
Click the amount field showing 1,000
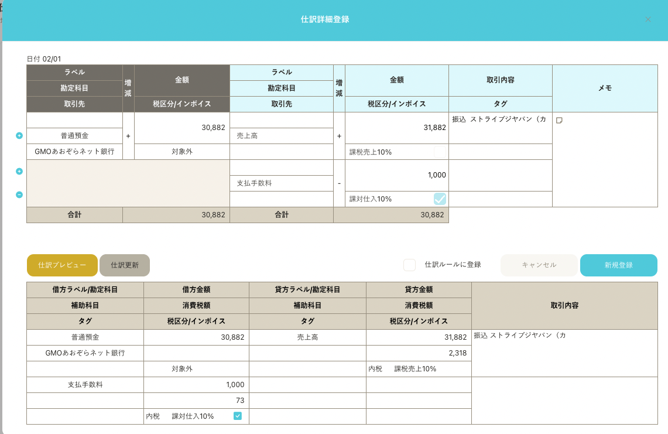click(x=396, y=175)
